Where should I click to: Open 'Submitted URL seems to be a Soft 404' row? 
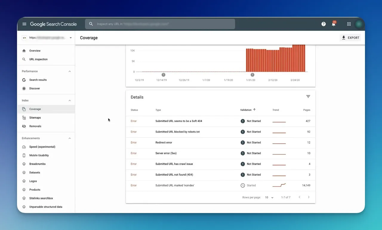pyautogui.click(x=221, y=121)
